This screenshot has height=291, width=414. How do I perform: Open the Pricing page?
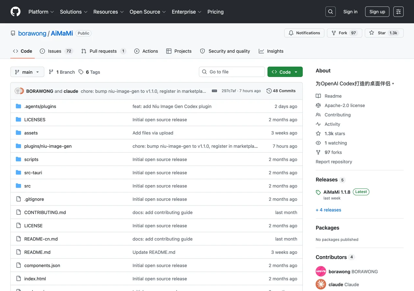click(215, 12)
